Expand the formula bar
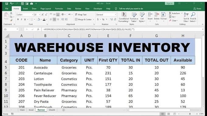207x116 pixels. pos(203,29)
